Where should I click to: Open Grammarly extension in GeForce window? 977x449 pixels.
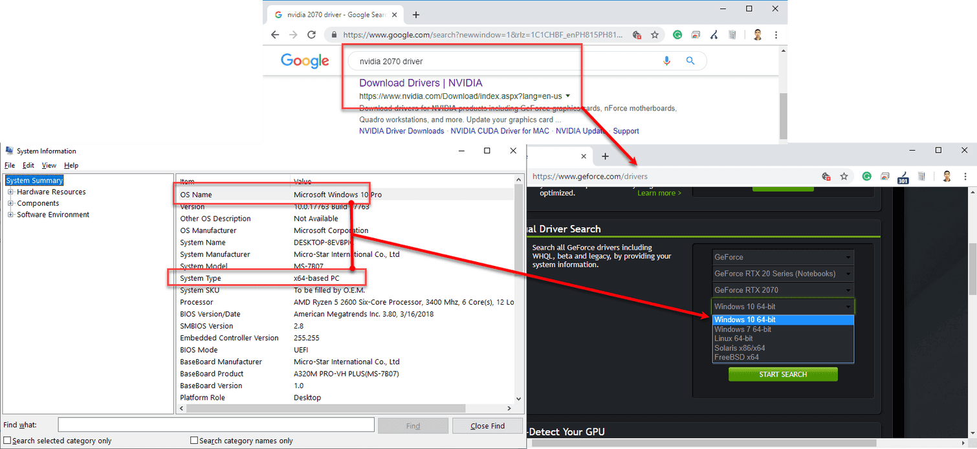tap(867, 176)
